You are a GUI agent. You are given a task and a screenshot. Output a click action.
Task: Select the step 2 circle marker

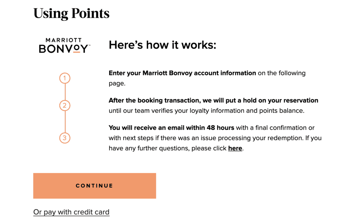click(x=65, y=106)
